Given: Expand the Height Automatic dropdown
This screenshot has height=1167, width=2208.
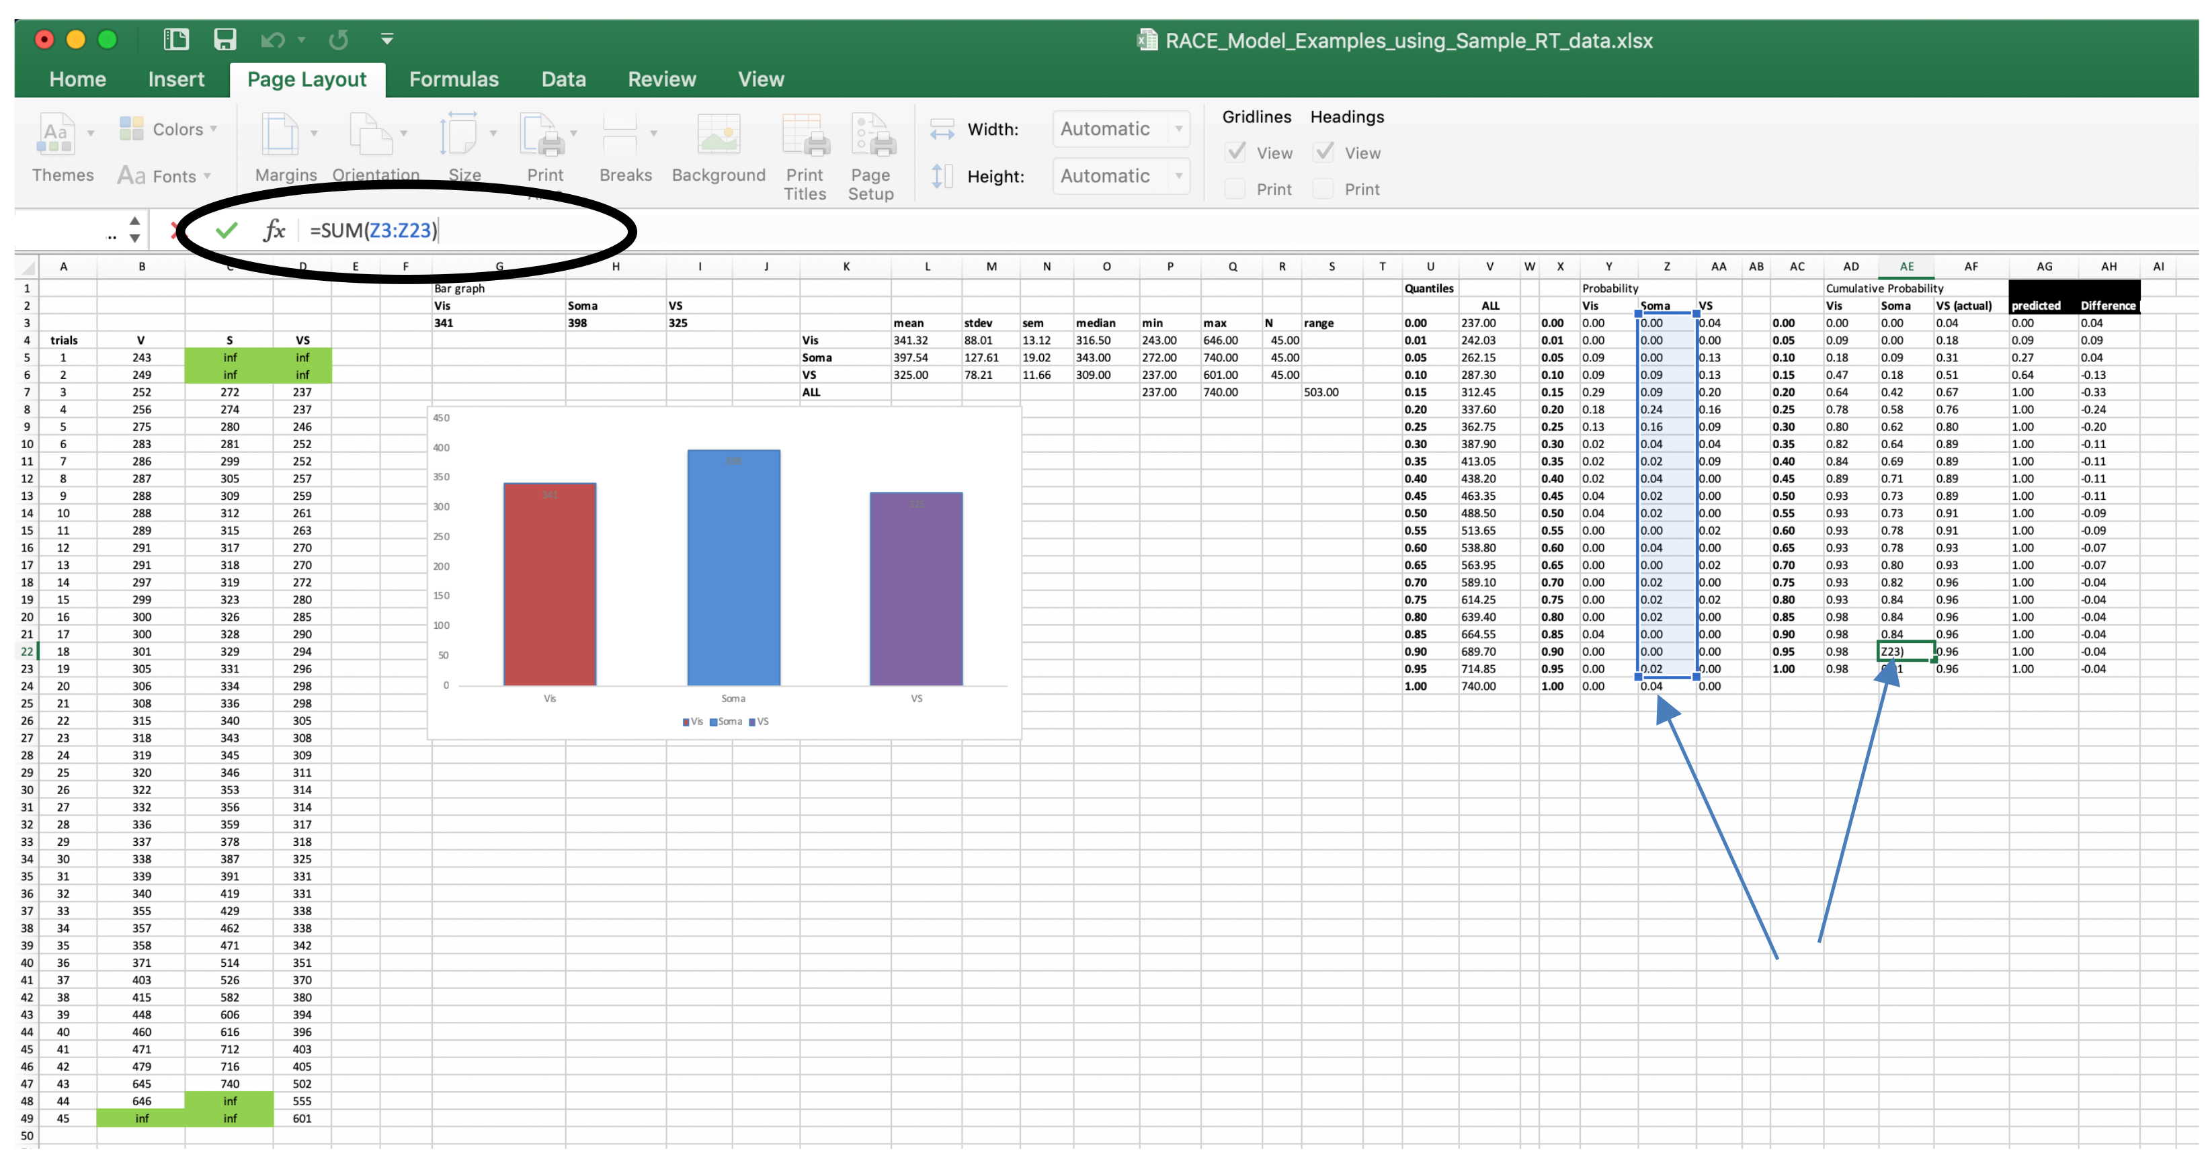Looking at the screenshot, I should (1178, 175).
